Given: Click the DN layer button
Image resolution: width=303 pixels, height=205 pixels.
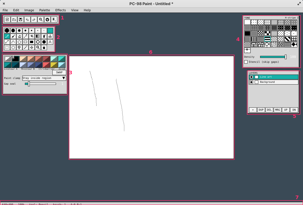Looking at the screenshot, I should click(294, 110).
